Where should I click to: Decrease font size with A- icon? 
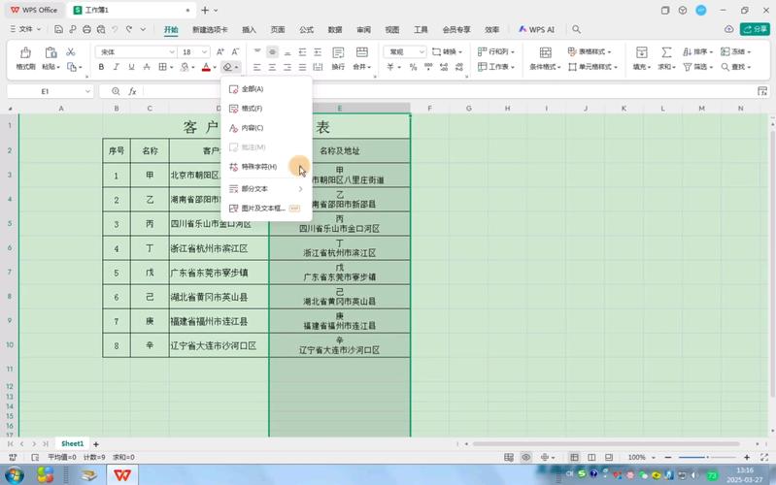click(236, 52)
